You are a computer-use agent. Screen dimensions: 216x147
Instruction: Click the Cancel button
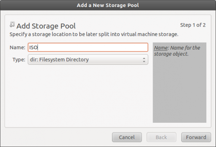coord(127,137)
